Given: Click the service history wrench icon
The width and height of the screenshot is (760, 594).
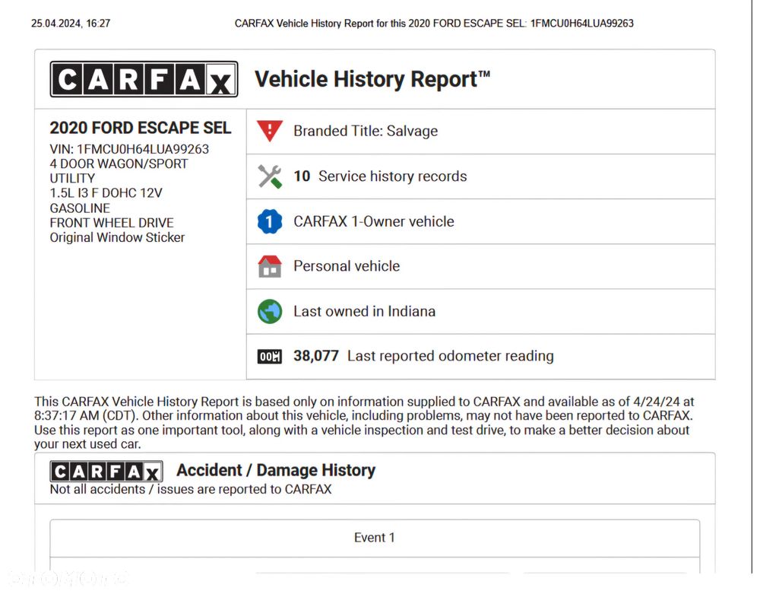Looking at the screenshot, I should click(269, 176).
